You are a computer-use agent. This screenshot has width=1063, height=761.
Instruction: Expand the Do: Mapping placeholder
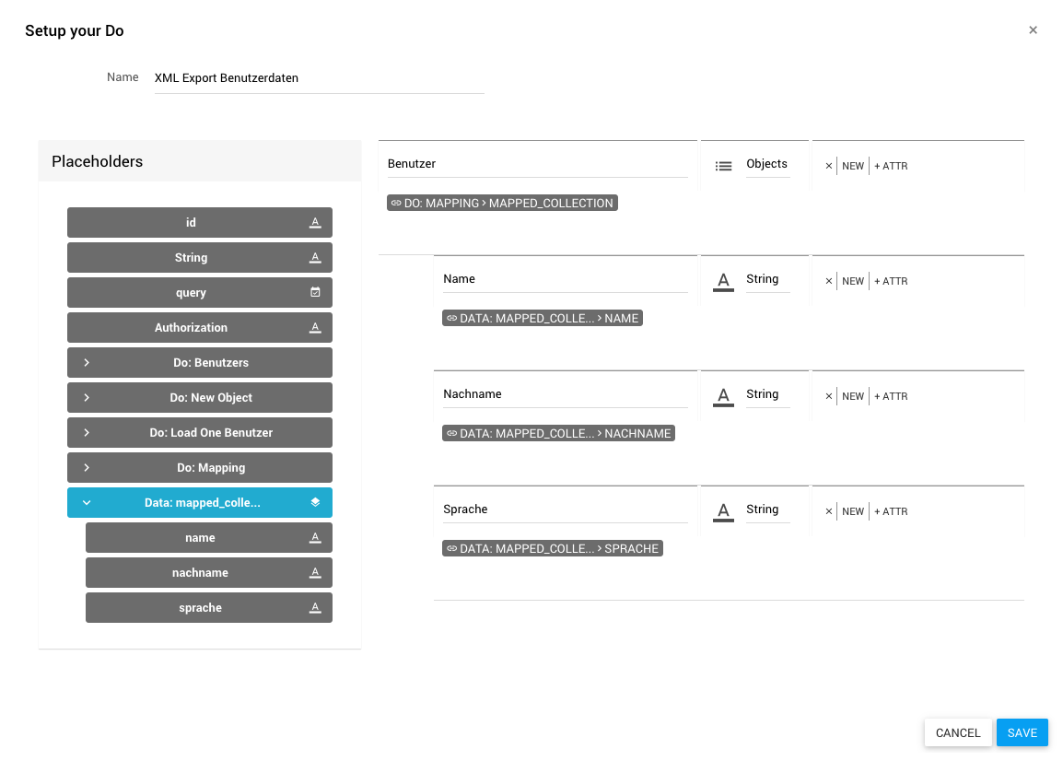[87, 467]
